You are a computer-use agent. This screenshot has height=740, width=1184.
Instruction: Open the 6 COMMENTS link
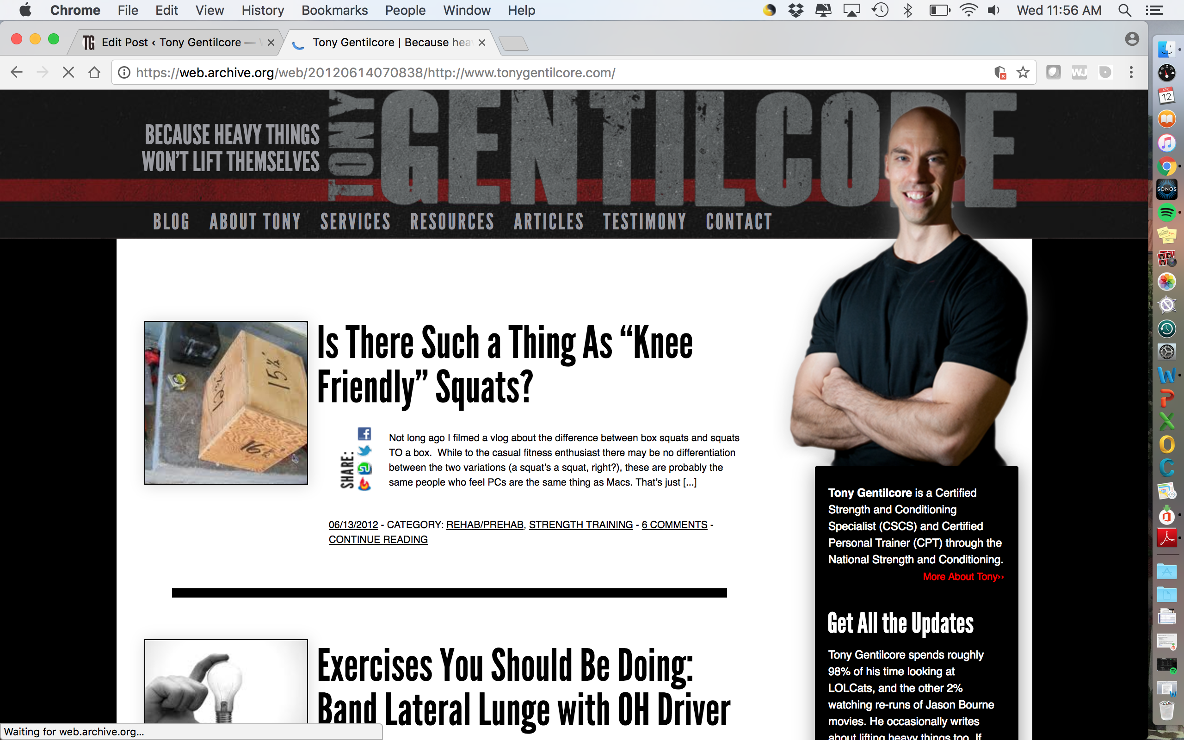point(674,524)
